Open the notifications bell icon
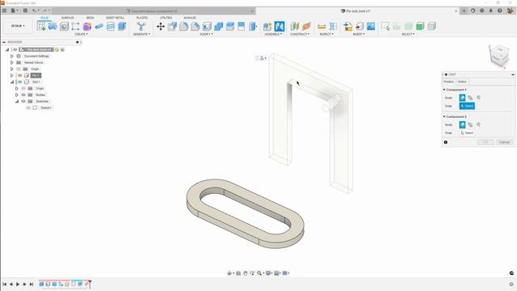The image size is (517, 291). (x=490, y=11)
